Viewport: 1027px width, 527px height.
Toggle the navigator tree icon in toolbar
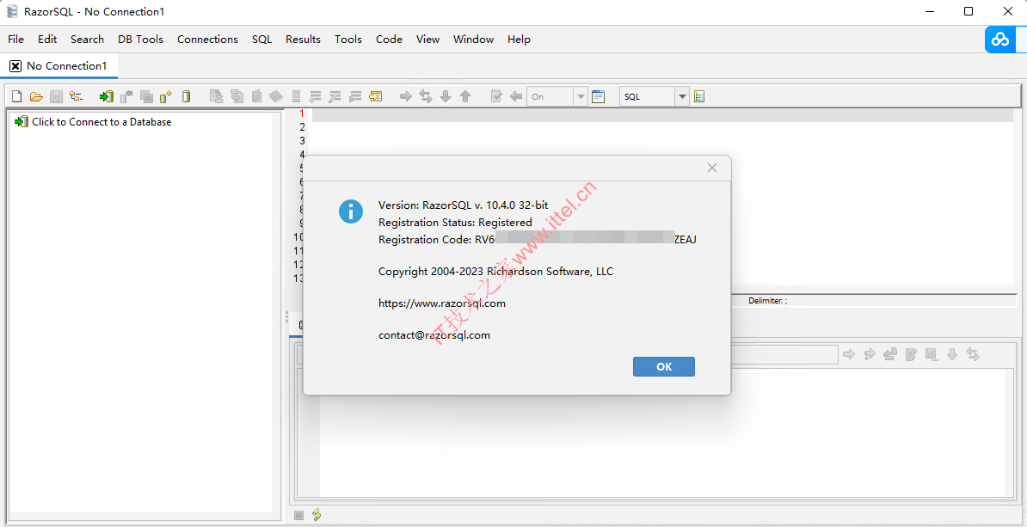pyautogui.click(x=76, y=97)
